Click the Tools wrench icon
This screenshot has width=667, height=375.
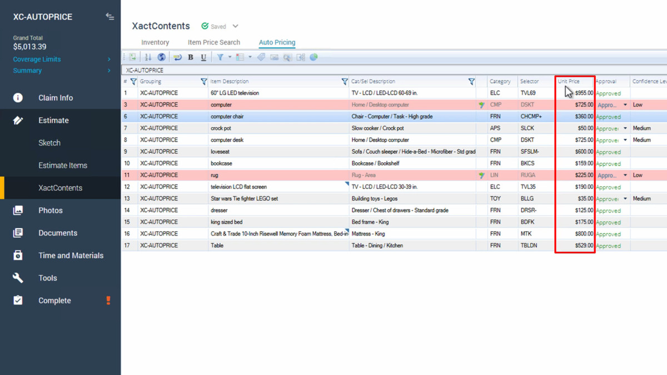(18, 278)
